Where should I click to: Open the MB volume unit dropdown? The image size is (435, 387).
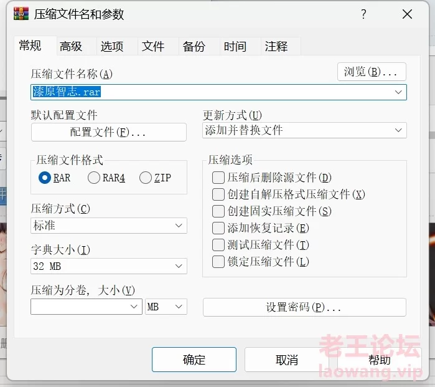point(166,307)
